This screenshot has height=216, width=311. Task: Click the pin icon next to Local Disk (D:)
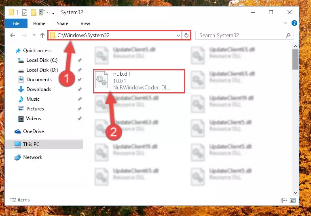pyautogui.click(x=80, y=70)
